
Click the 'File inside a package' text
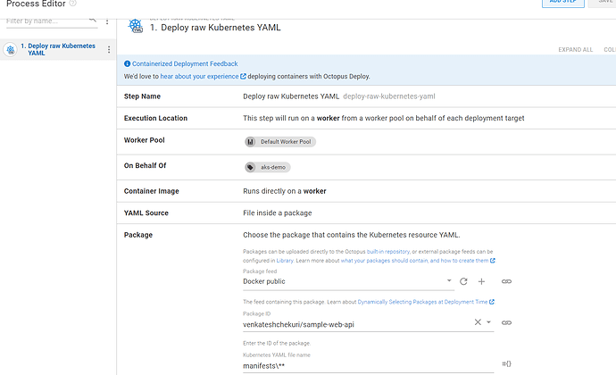278,213
